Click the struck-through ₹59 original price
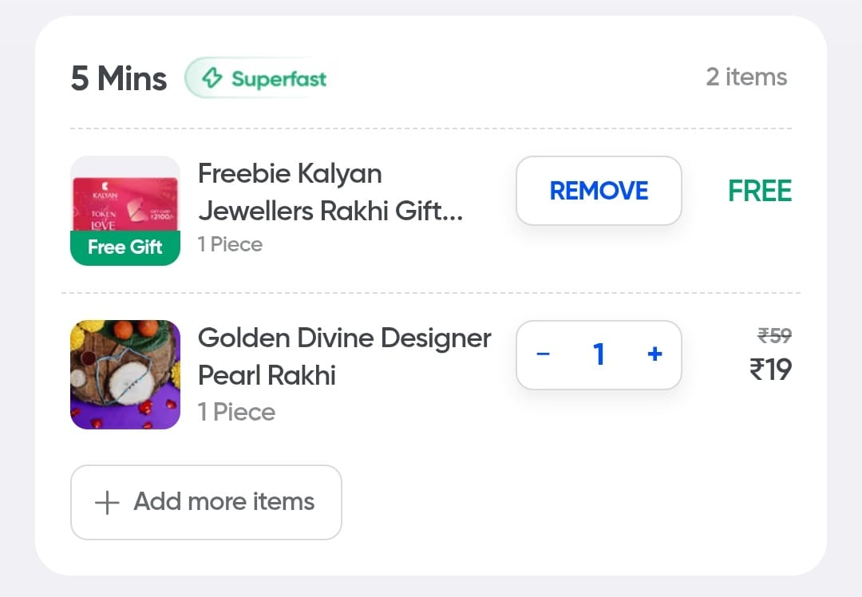The width and height of the screenshot is (862, 597). click(x=774, y=336)
